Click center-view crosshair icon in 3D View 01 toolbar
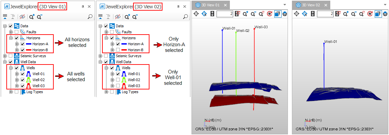The height and width of the screenshot is (135, 389). pos(196,14)
